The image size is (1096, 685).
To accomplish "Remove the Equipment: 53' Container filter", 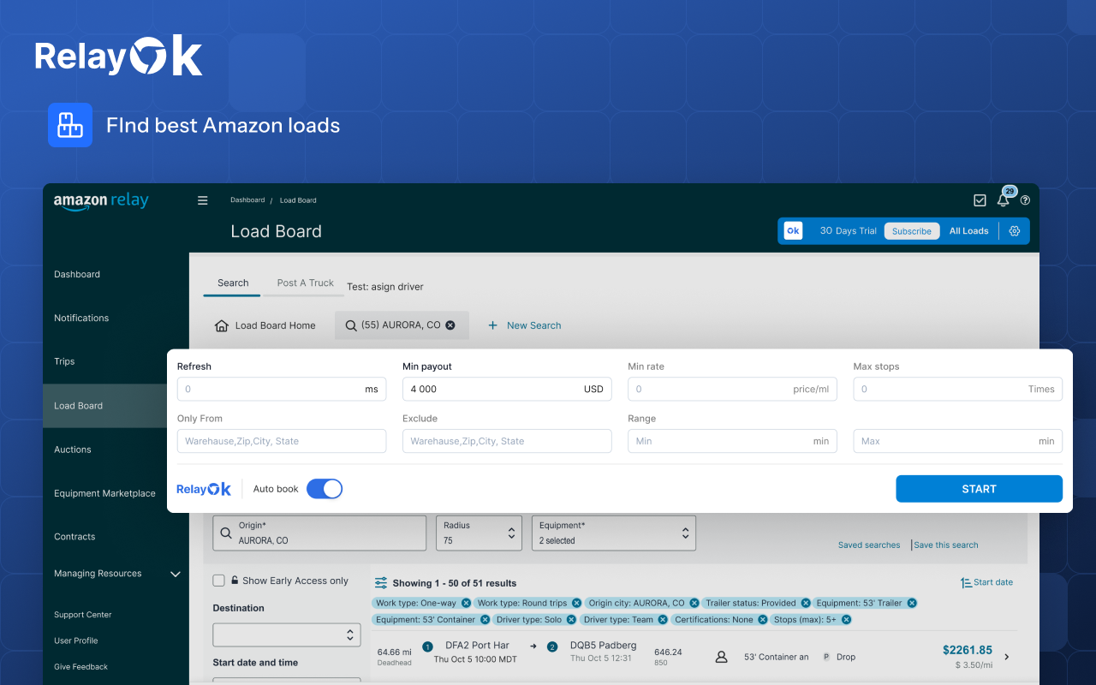I will [x=485, y=619].
